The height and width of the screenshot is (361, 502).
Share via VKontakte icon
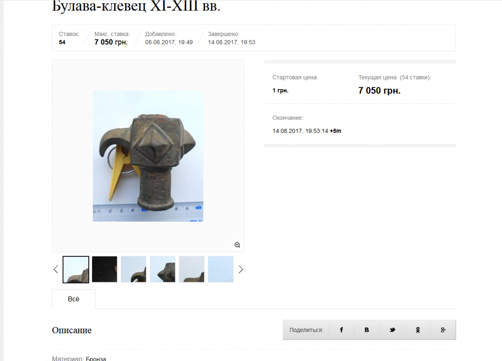click(367, 330)
